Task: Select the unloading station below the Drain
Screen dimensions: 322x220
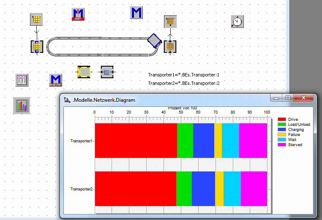Action: 170,46
